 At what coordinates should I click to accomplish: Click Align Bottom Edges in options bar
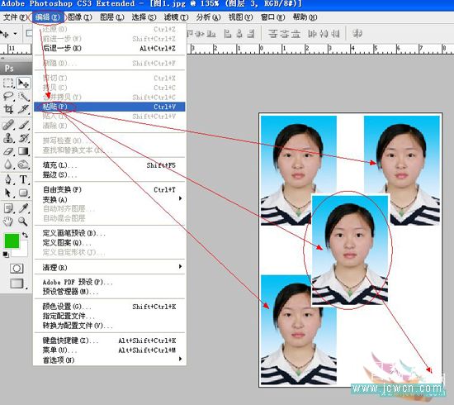(x=211, y=34)
